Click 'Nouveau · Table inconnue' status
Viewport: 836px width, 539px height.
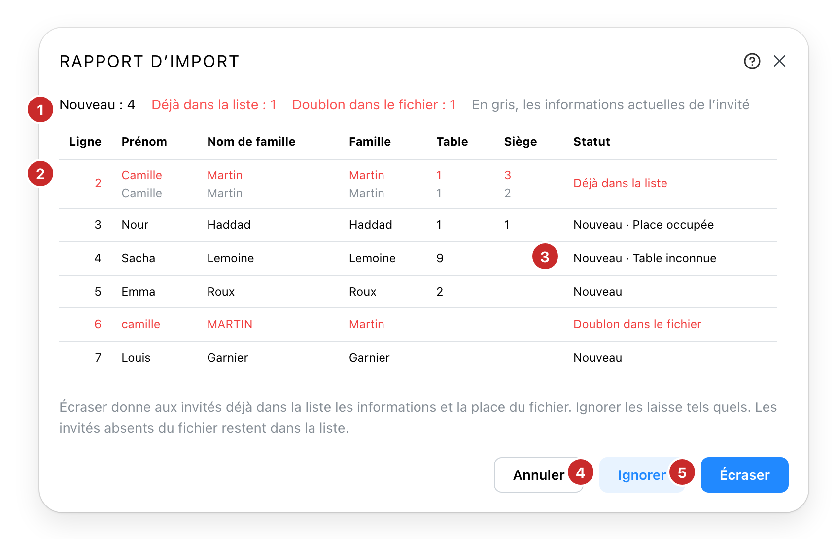pyautogui.click(x=645, y=258)
